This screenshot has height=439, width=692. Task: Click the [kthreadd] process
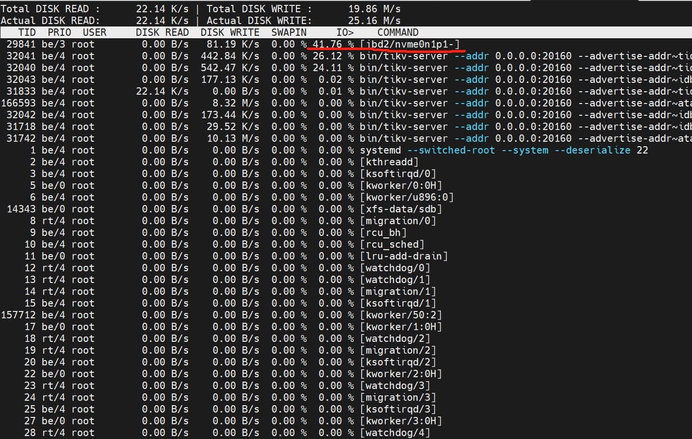tap(389, 162)
